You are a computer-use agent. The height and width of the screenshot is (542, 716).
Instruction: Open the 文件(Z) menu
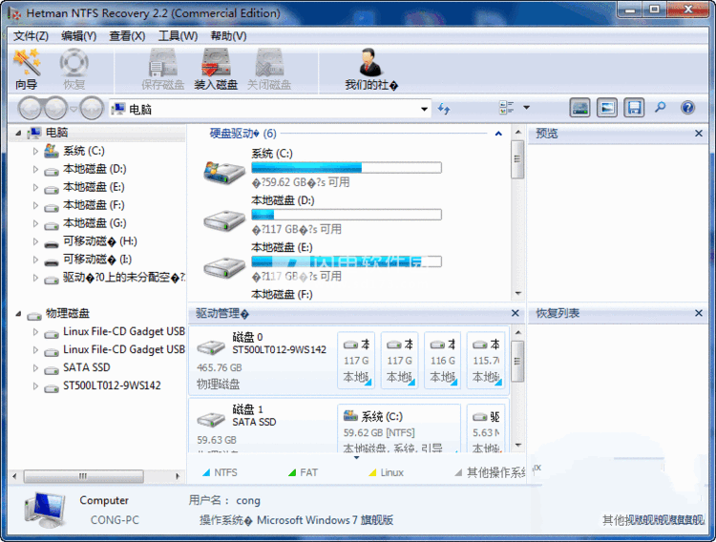click(x=32, y=36)
